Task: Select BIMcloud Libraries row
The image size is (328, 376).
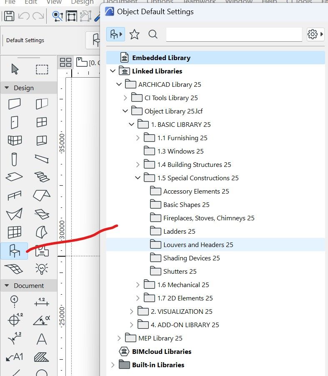Action: [x=155, y=351]
